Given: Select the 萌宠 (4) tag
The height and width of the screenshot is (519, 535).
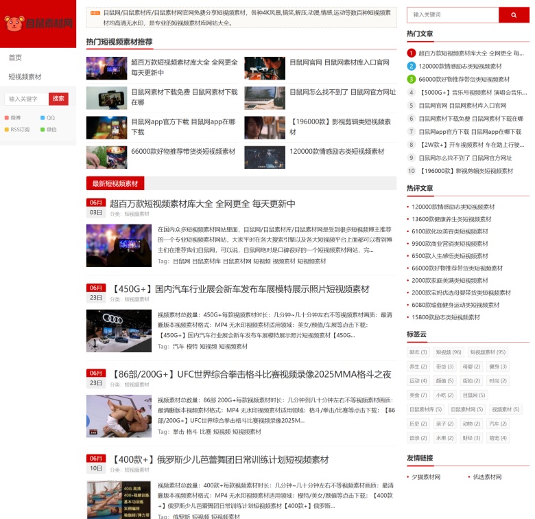Looking at the screenshot, I should 498,438.
